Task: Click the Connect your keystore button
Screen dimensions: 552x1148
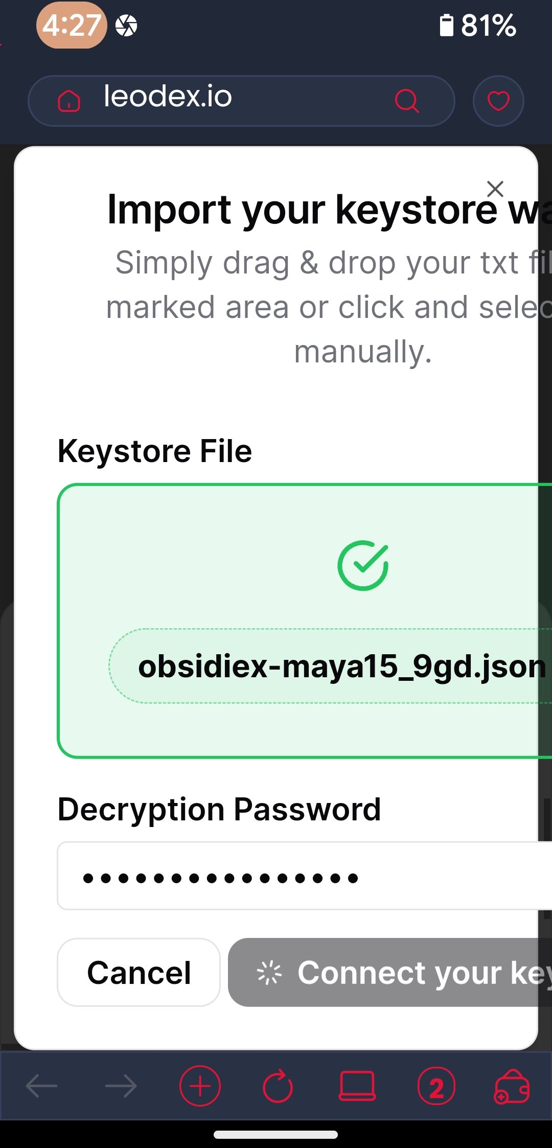Action: (x=390, y=972)
